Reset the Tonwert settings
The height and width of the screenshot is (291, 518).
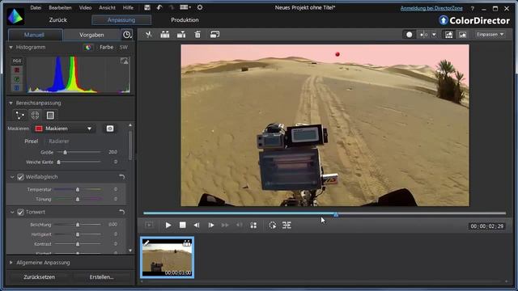(122, 212)
